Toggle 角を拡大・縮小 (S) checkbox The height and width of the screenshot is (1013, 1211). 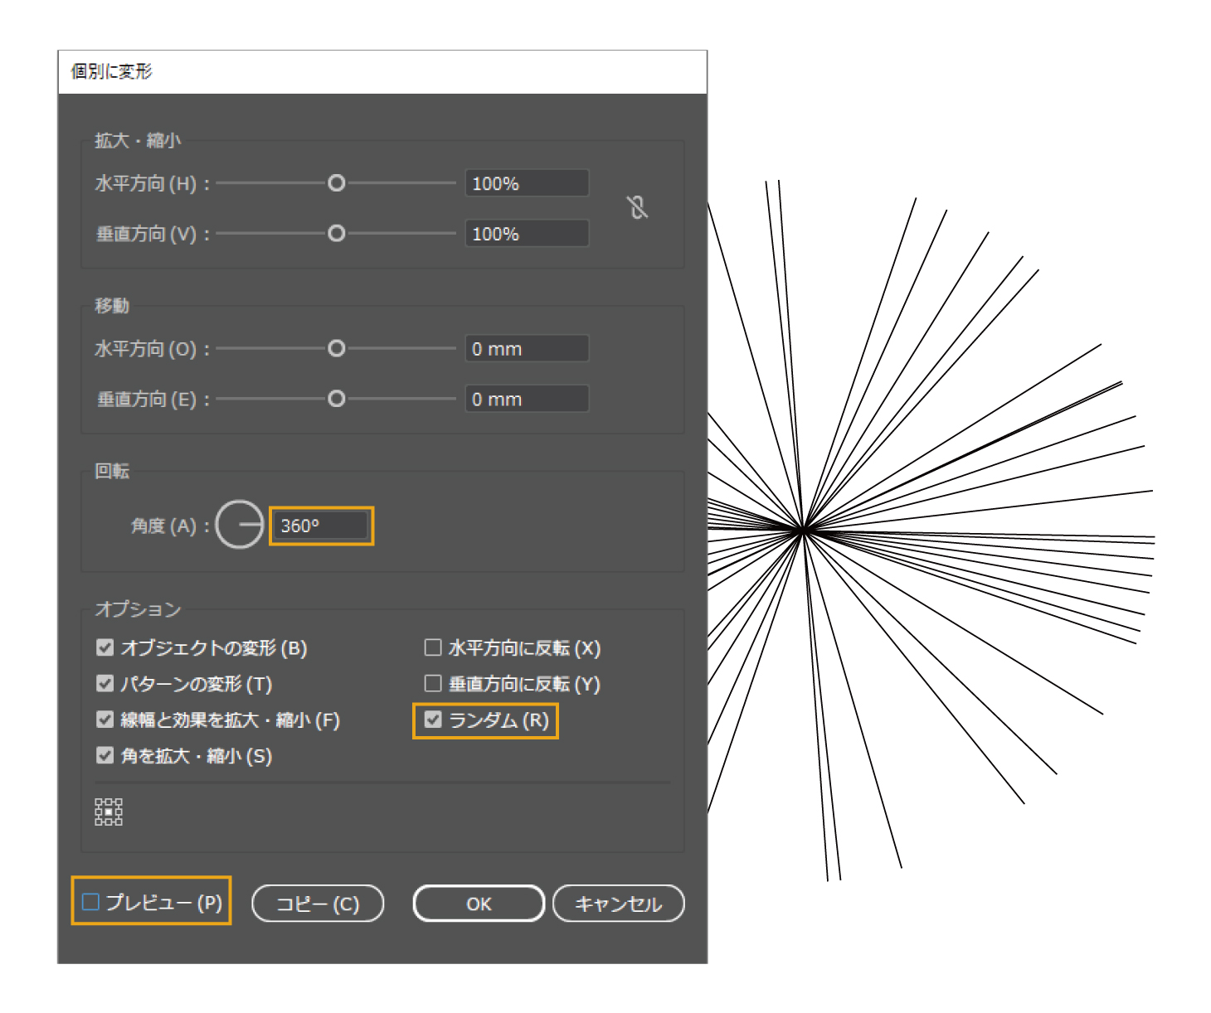105,755
